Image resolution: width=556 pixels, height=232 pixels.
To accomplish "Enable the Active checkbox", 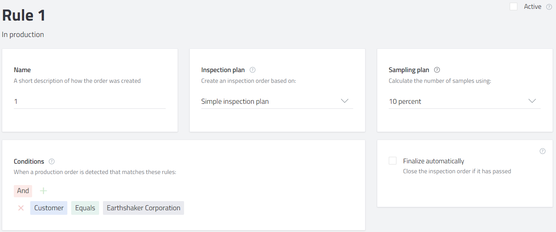I will tap(514, 6).
